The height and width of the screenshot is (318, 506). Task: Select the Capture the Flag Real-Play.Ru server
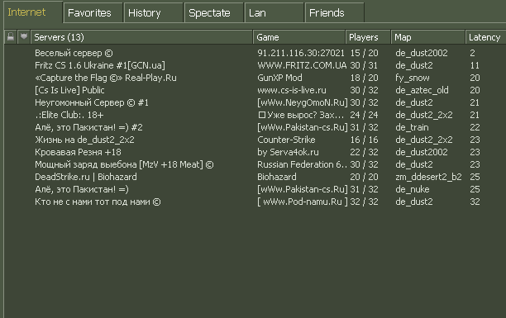pos(255,78)
